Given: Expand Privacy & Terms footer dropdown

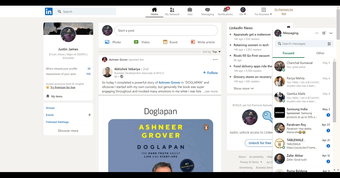Looking at the screenshot, I should pos(251,162).
